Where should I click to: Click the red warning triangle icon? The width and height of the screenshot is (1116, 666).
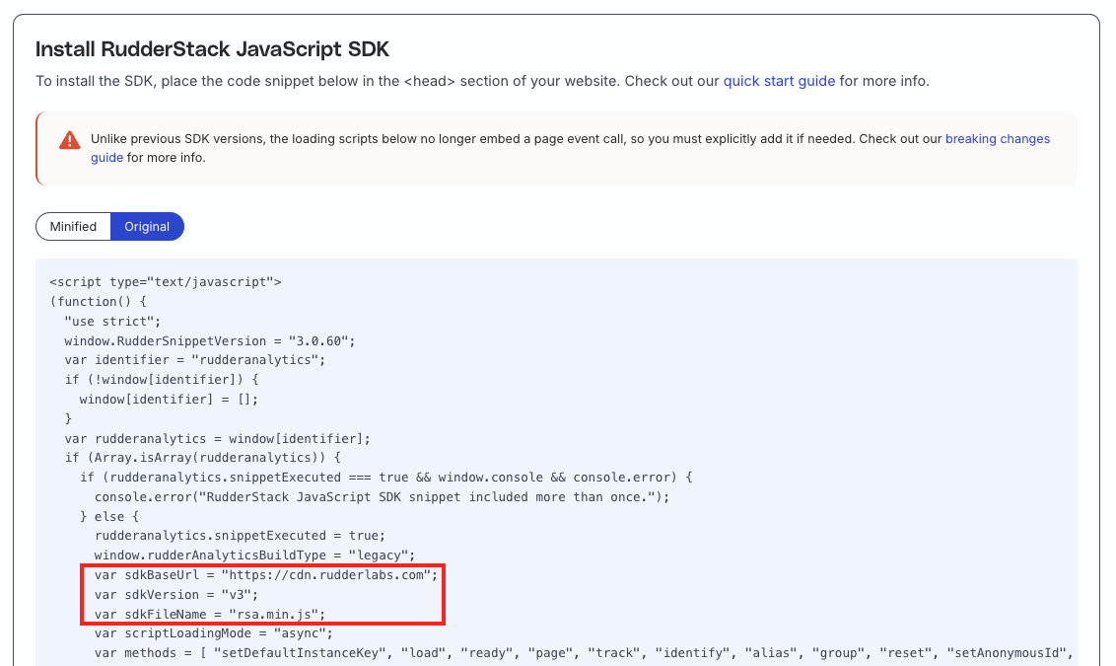coord(70,140)
